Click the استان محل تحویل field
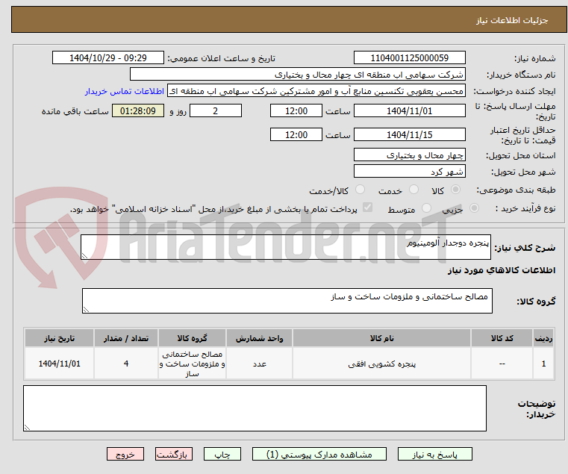 coord(409,155)
